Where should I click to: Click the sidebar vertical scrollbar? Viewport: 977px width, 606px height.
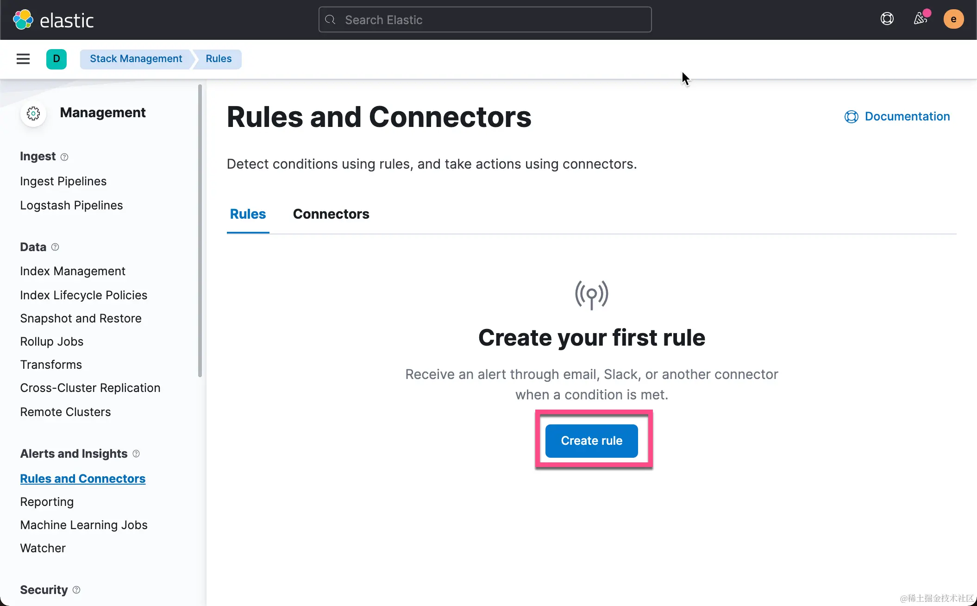(200, 232)
